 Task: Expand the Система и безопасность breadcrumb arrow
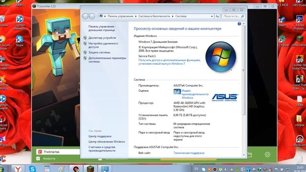[x=173, y=16]
